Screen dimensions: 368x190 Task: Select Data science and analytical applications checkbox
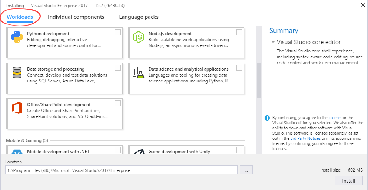pyautogui.click(x=239, y=68)
